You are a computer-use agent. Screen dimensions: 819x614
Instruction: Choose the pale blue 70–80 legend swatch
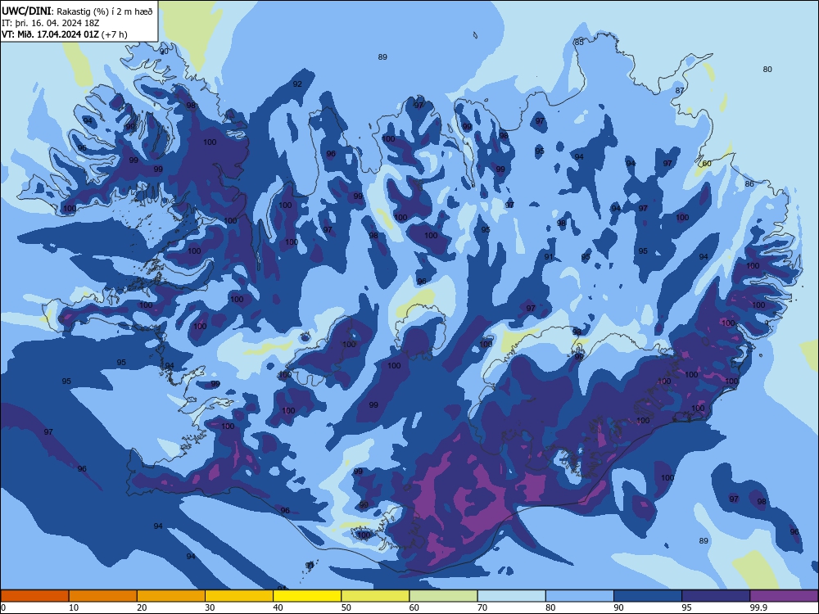pos(512,596)
